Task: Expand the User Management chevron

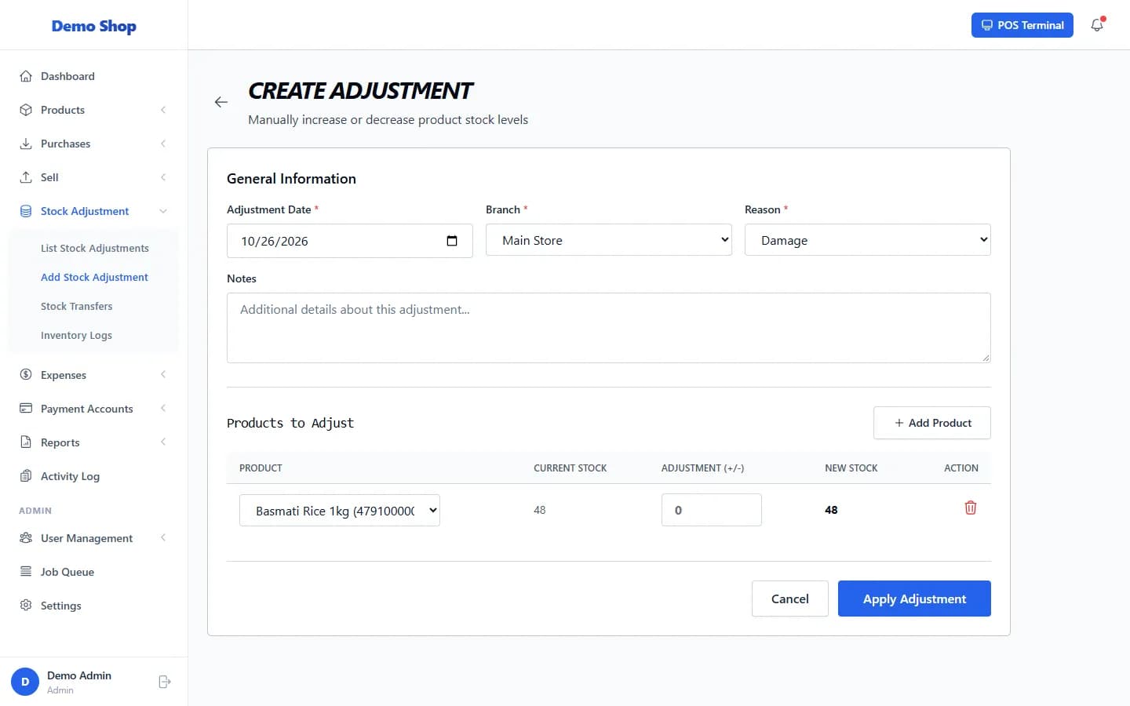Action: [x=163, y=538]
